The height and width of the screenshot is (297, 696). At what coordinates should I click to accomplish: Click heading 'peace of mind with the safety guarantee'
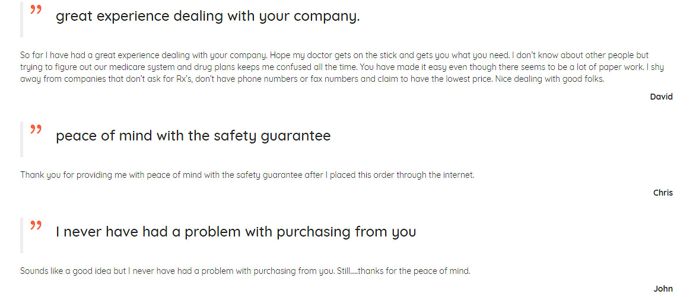click(x=193, y=136)
